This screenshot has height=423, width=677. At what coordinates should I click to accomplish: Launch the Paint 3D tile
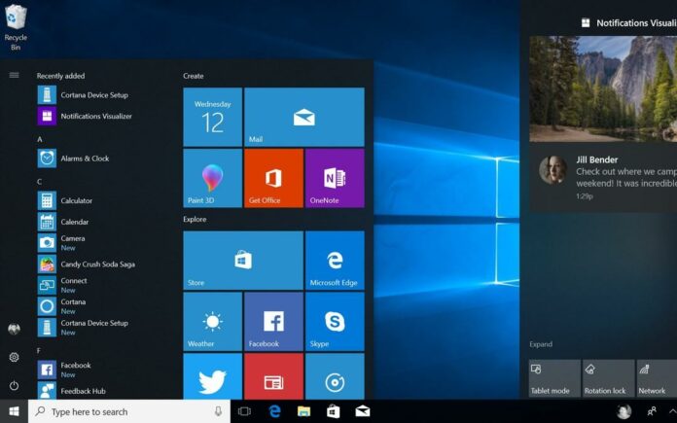(x=212, y=178)
